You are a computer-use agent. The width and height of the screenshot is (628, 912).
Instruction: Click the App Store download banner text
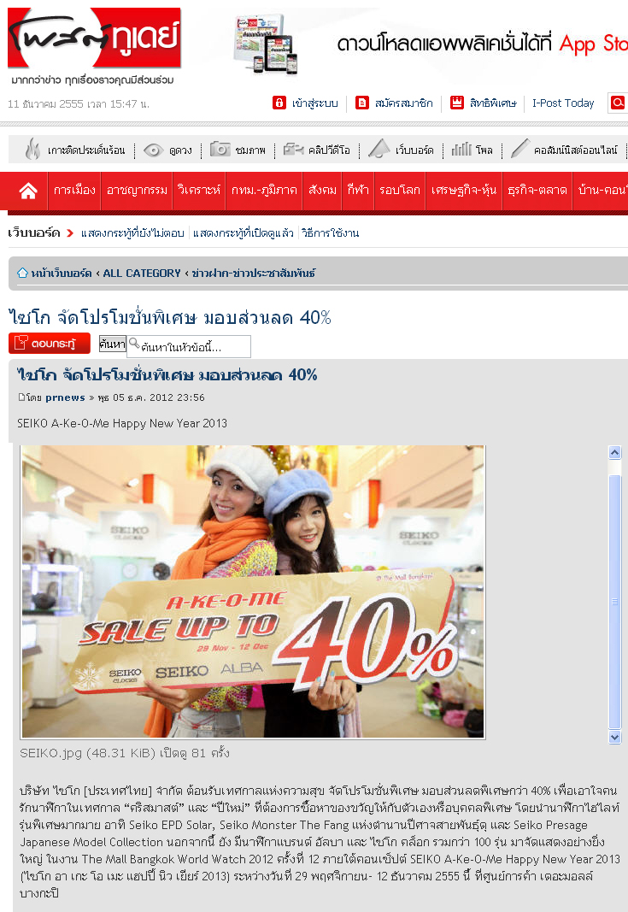click(483, 43)
